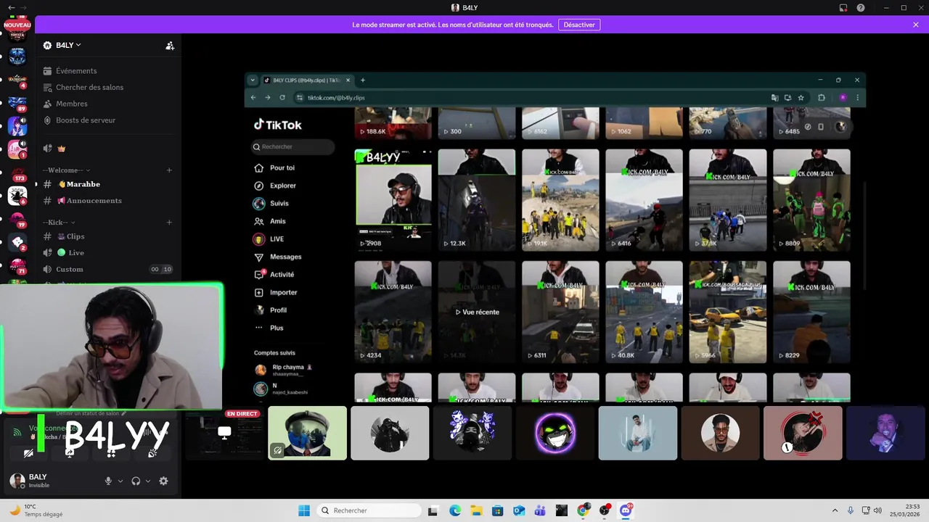Viewport: 929px width, 522px height.
Task: Open Messages in TikTok sidebar
Action: pyautogui.click(x=285, y=257)
